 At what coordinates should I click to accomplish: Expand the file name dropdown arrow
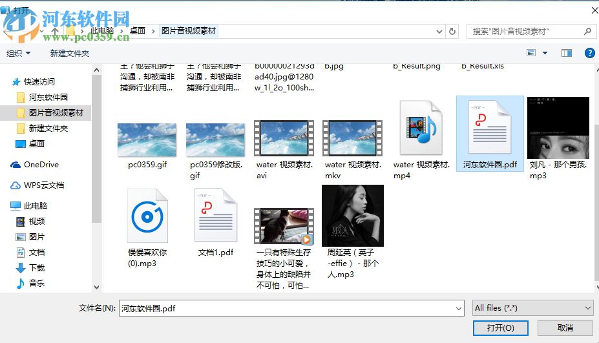[458, 308]
